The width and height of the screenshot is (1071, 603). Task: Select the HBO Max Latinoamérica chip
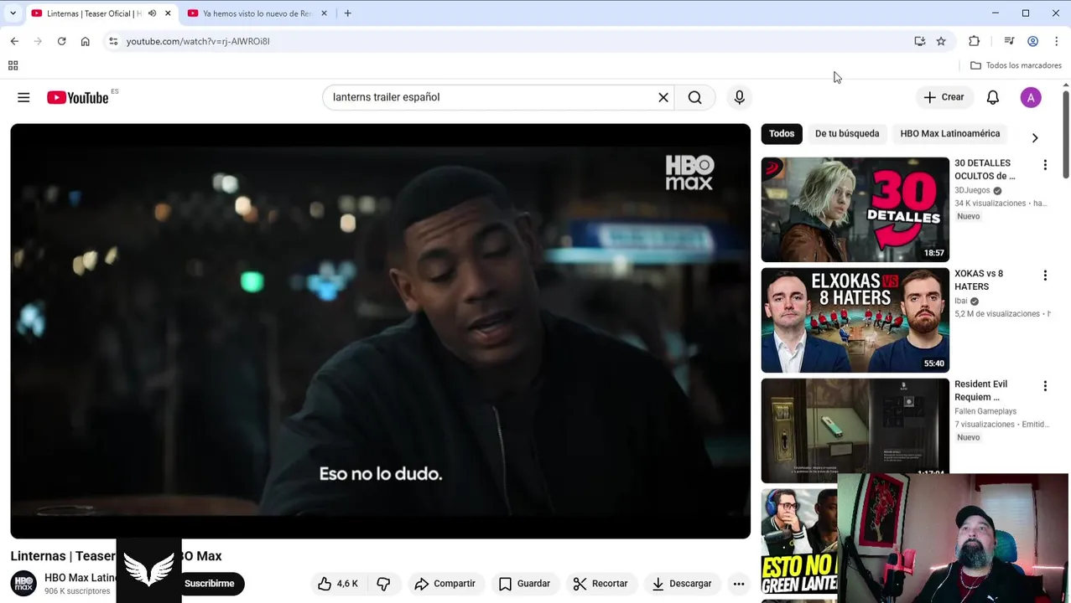coord(950,133)
